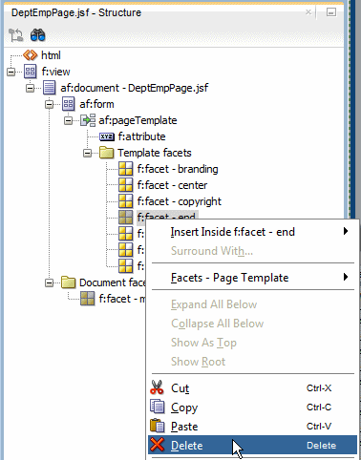The image size is (361, 460).
Task: Collapse the Template facets folder
Action: click(88, 153)
